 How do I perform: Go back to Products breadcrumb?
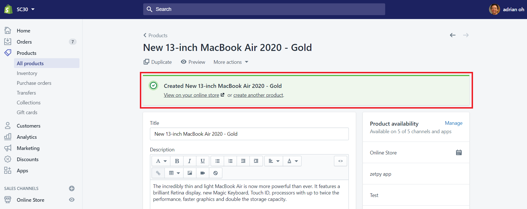[156, 35]
